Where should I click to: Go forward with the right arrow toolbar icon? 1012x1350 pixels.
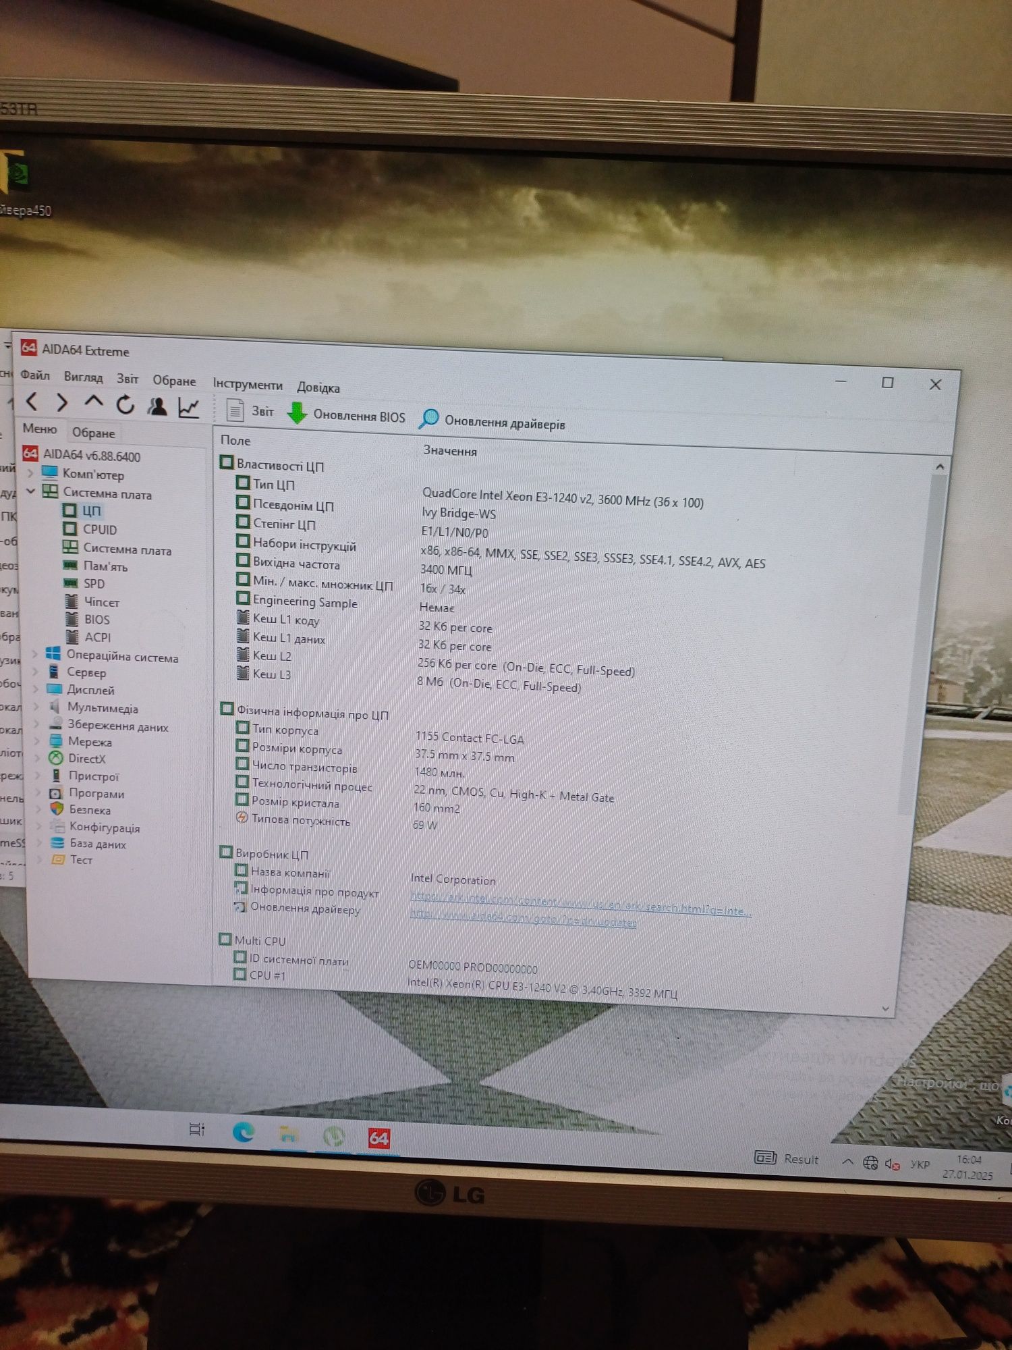point(61,403)
